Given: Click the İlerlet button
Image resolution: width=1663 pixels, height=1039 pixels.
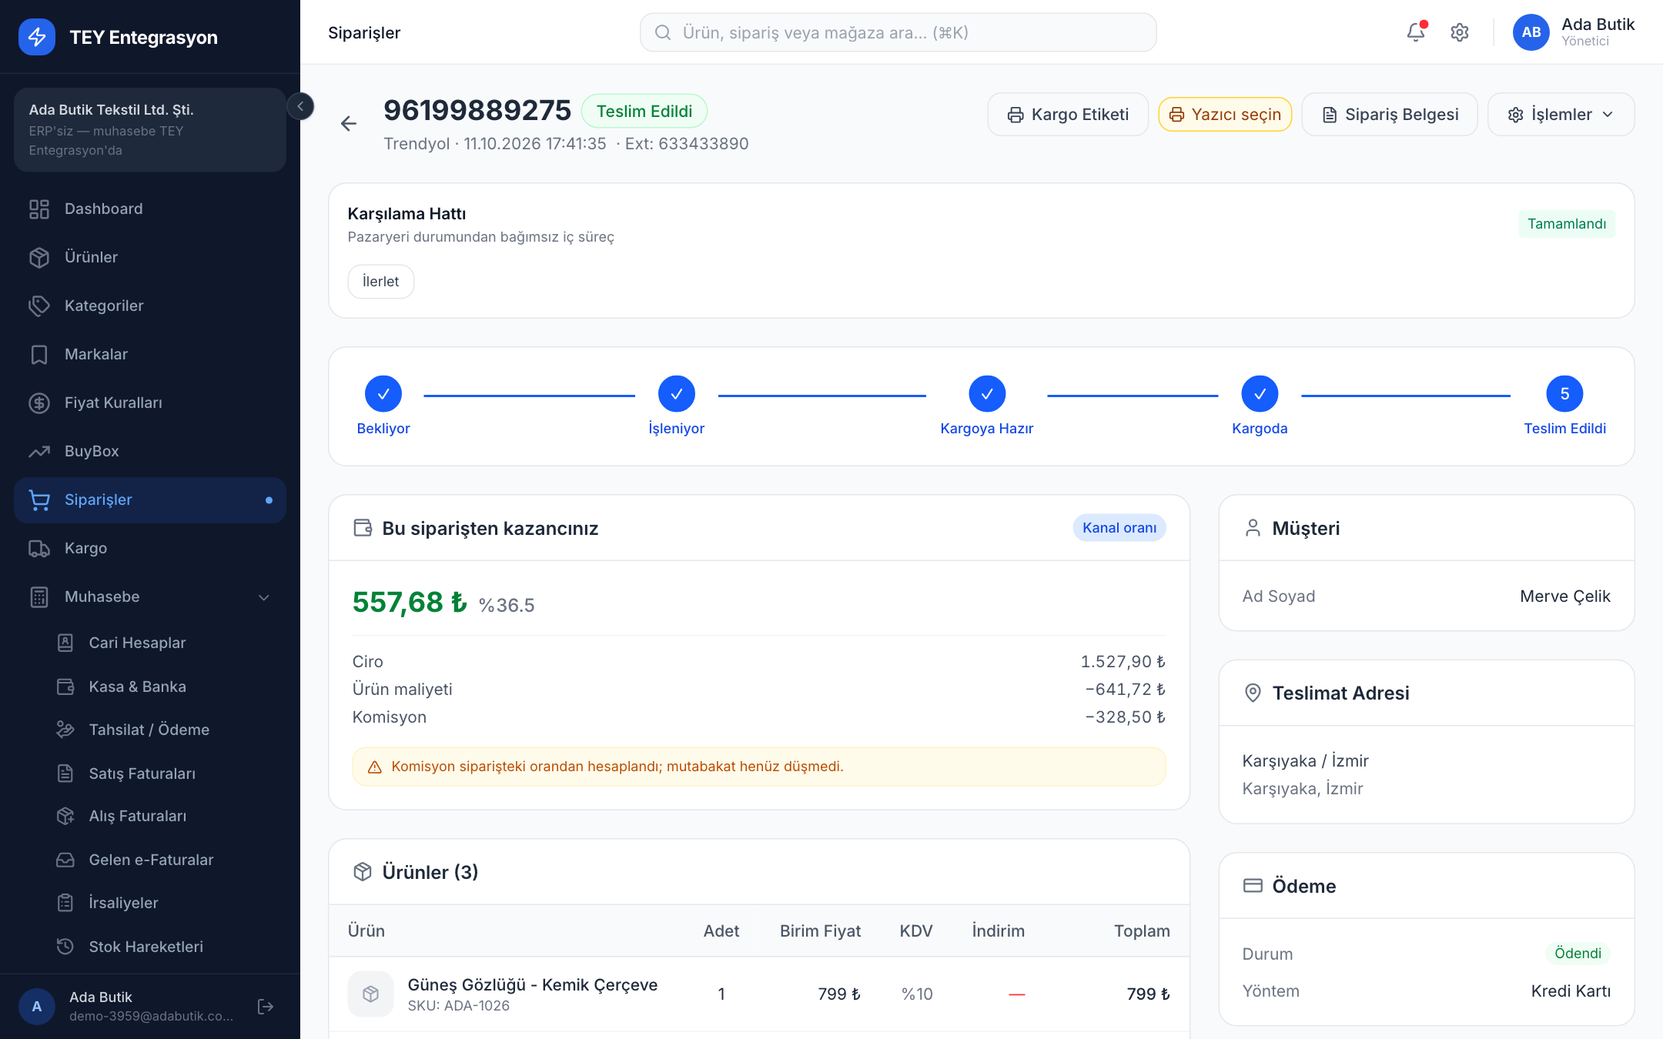Looking at the screenshot, I should (380, 282).
